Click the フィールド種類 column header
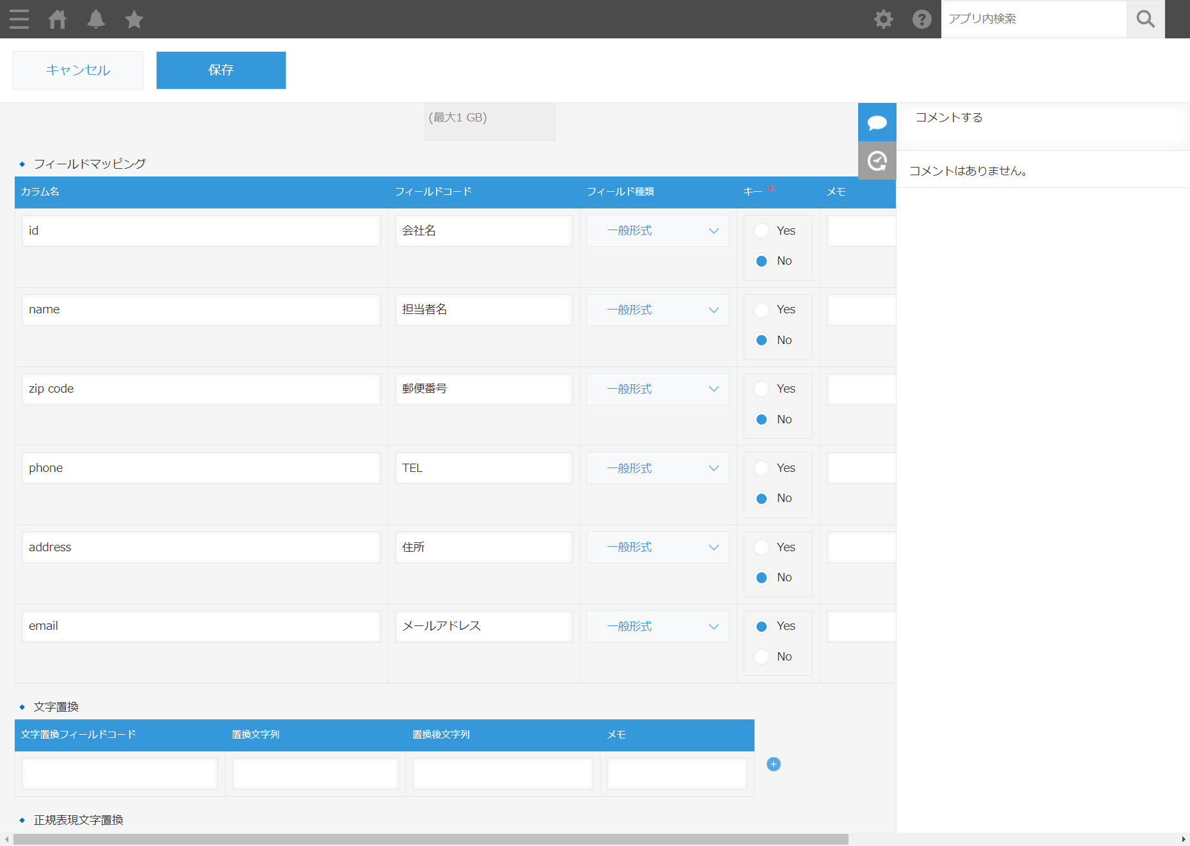Image resolution: width=1190 pixels, height=846 pixels. (x=620, y=192)
